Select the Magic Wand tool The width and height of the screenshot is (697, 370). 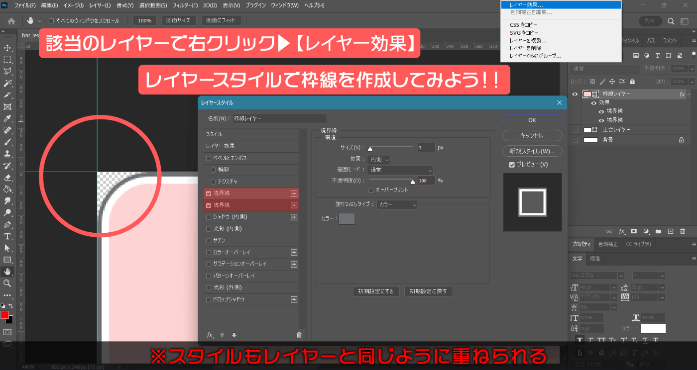coord(7,83)
